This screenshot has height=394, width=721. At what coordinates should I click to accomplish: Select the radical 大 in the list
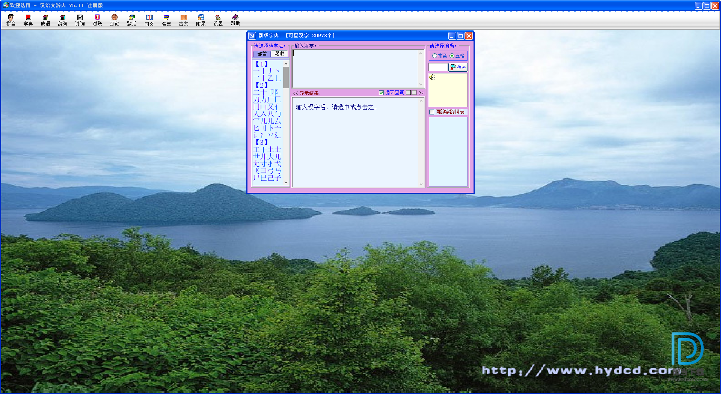click(x=271, y=156)
